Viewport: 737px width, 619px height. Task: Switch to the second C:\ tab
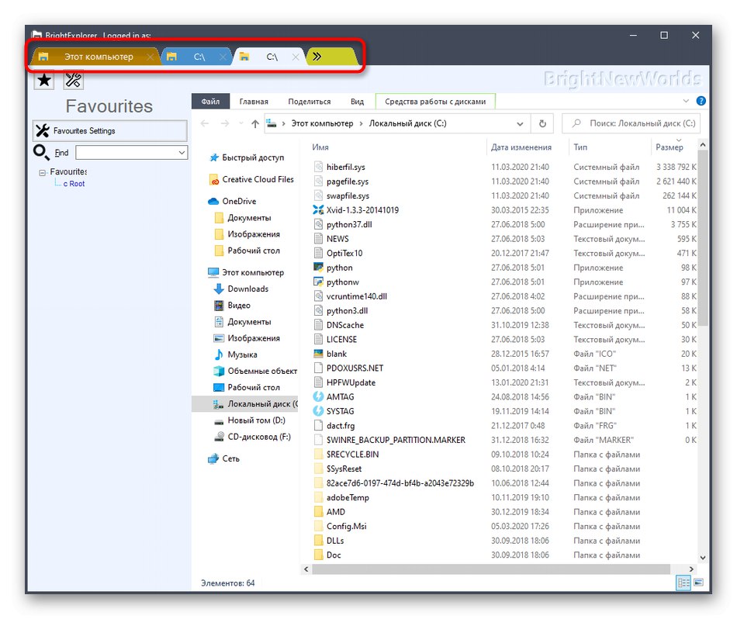click(x=196, y=57)
